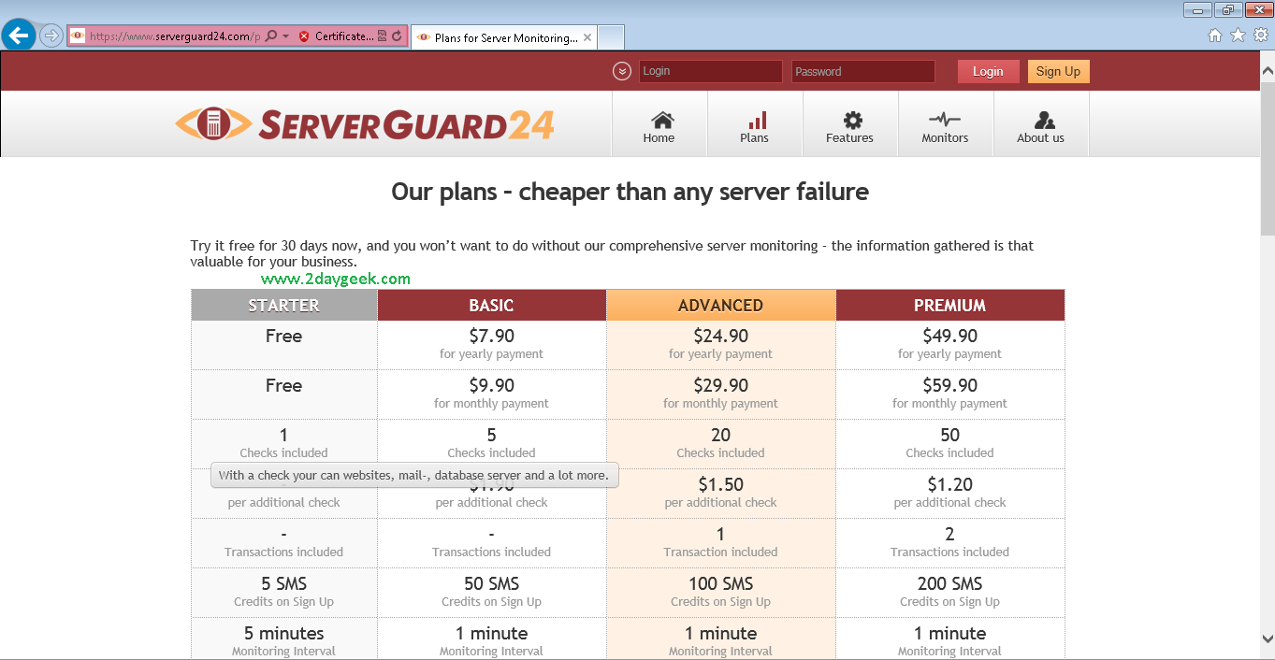Go to the Home navigation item
Screen dimensions: 1275x660
click(x=659, y=124)
